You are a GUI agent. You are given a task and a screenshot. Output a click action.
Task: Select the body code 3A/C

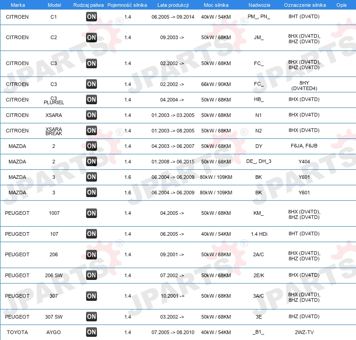click(259, 296)
